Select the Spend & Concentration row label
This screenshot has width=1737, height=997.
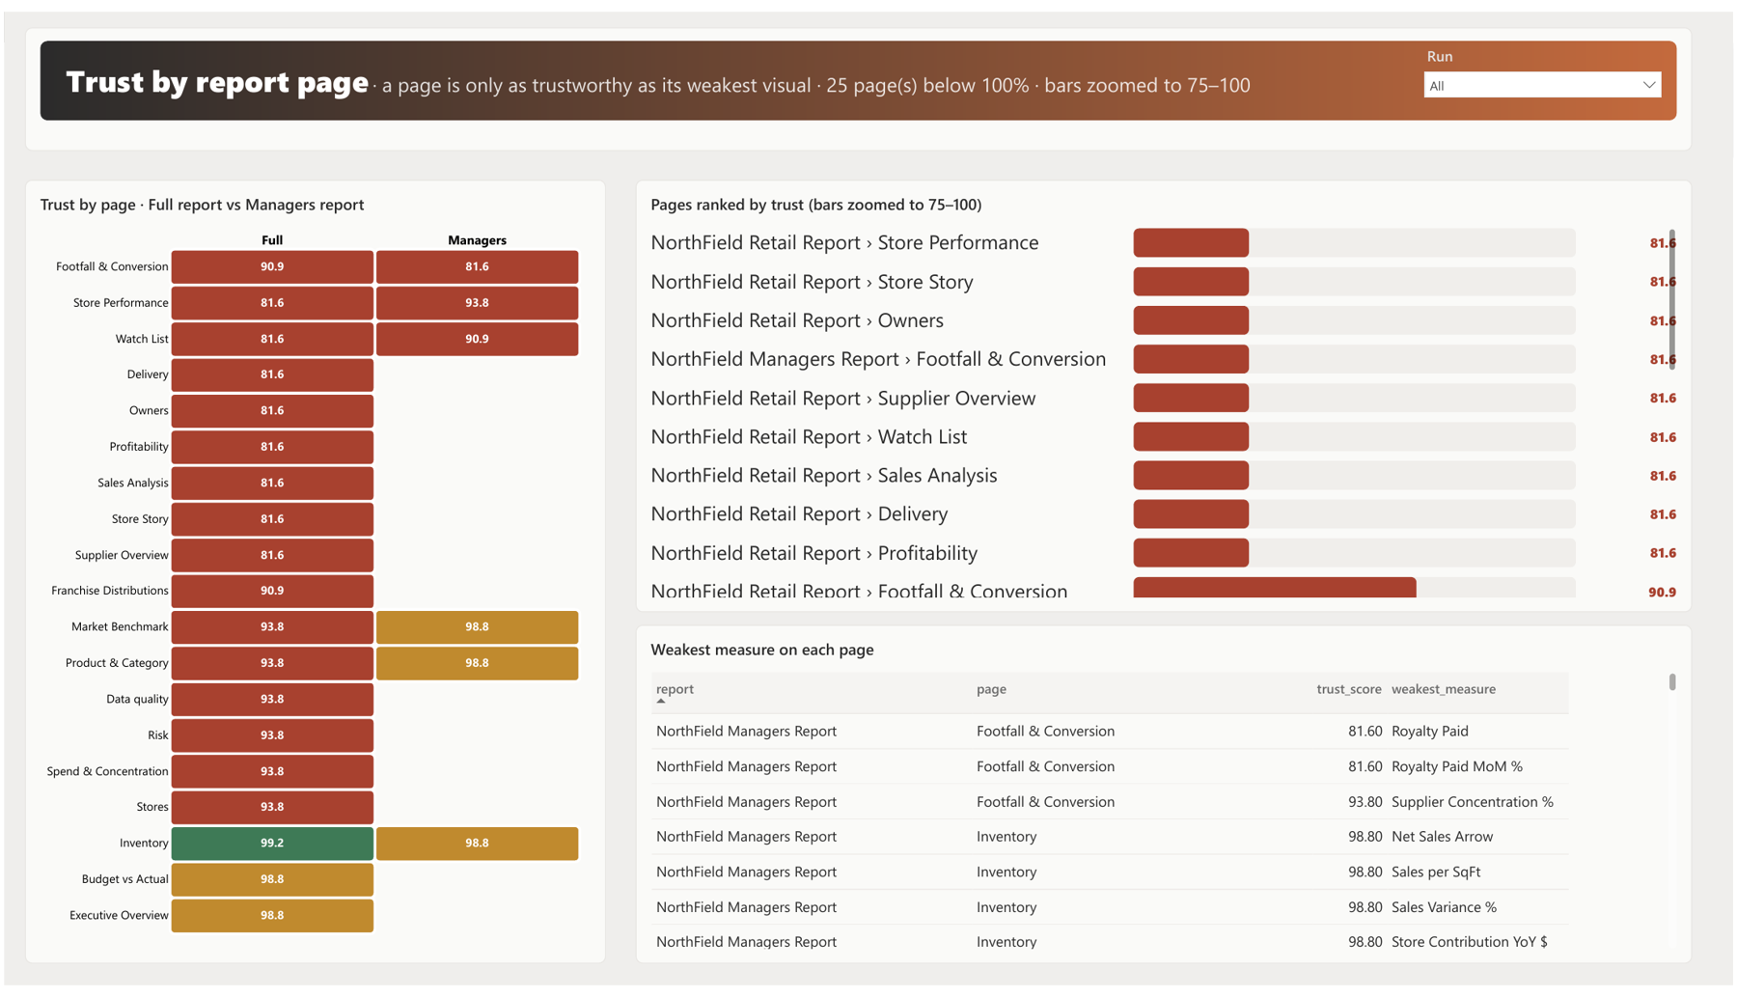(107, 771)
